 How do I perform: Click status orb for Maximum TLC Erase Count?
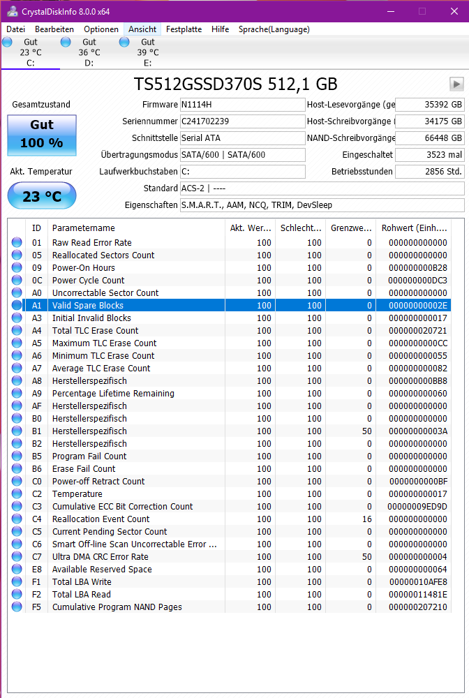[x=17, y=343]
